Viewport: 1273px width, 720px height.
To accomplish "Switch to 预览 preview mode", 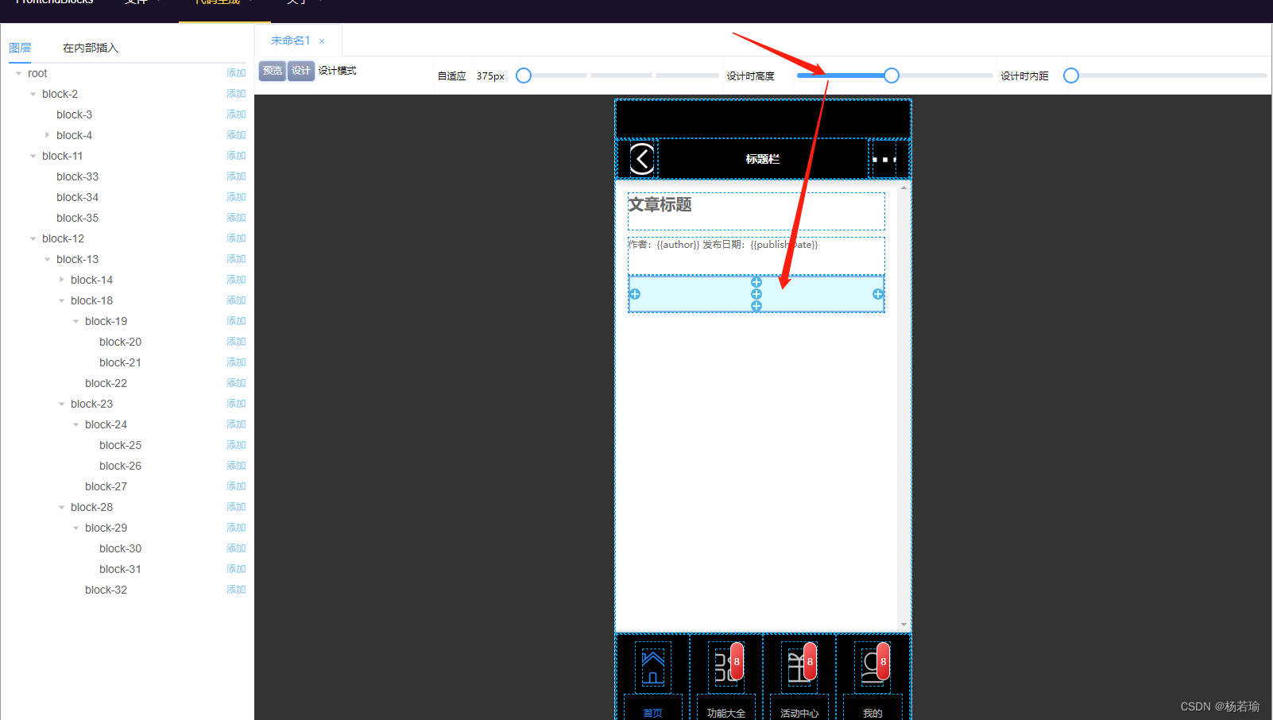I will click(x=273, y=71).
